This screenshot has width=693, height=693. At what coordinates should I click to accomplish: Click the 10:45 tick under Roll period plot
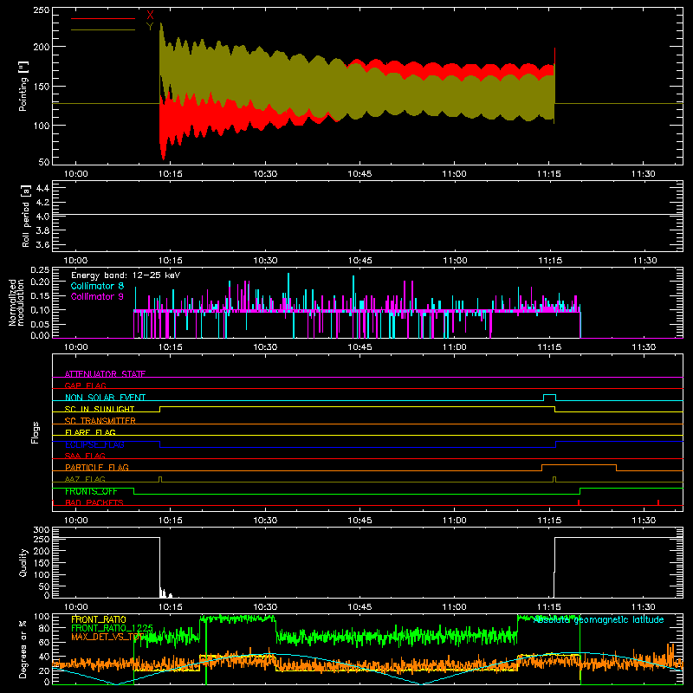pyautogui.click(x=359, y=261)
